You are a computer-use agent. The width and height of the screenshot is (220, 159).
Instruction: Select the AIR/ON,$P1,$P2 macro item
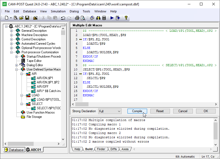[x=48, y=82]
